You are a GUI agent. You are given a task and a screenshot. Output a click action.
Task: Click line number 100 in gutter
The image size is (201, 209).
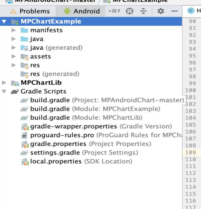[x=191, y=90]
